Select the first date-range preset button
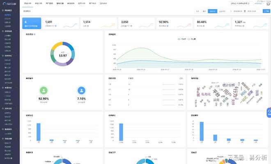The width and height of the screenshot is (271, 164). click(198, 11)
